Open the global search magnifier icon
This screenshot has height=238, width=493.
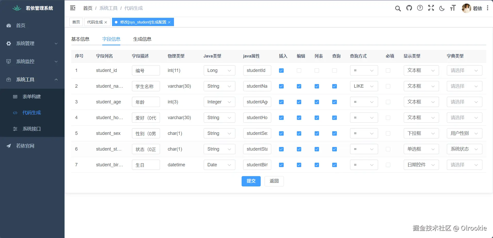pos(398,8)
